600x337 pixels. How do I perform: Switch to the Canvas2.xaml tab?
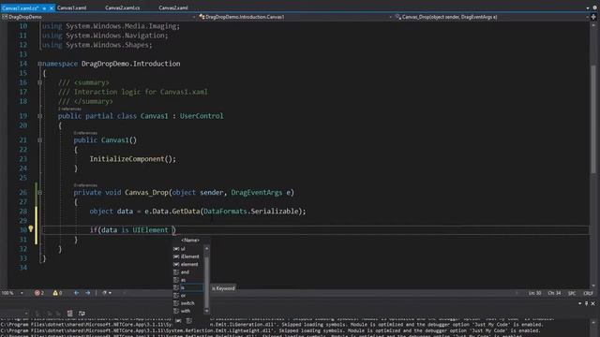tap(173, 8)
